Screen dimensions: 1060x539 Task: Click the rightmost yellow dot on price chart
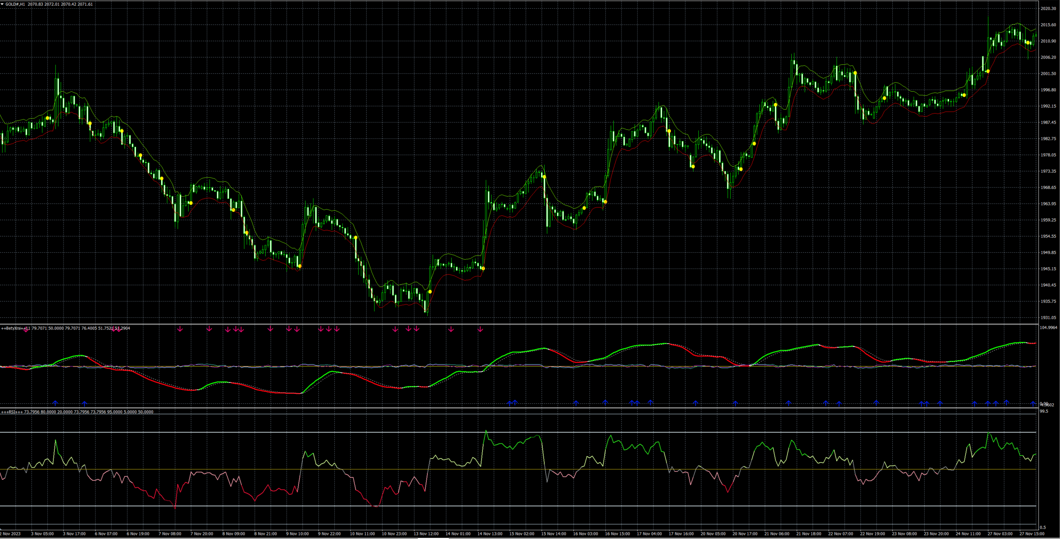coord(1028,42)
